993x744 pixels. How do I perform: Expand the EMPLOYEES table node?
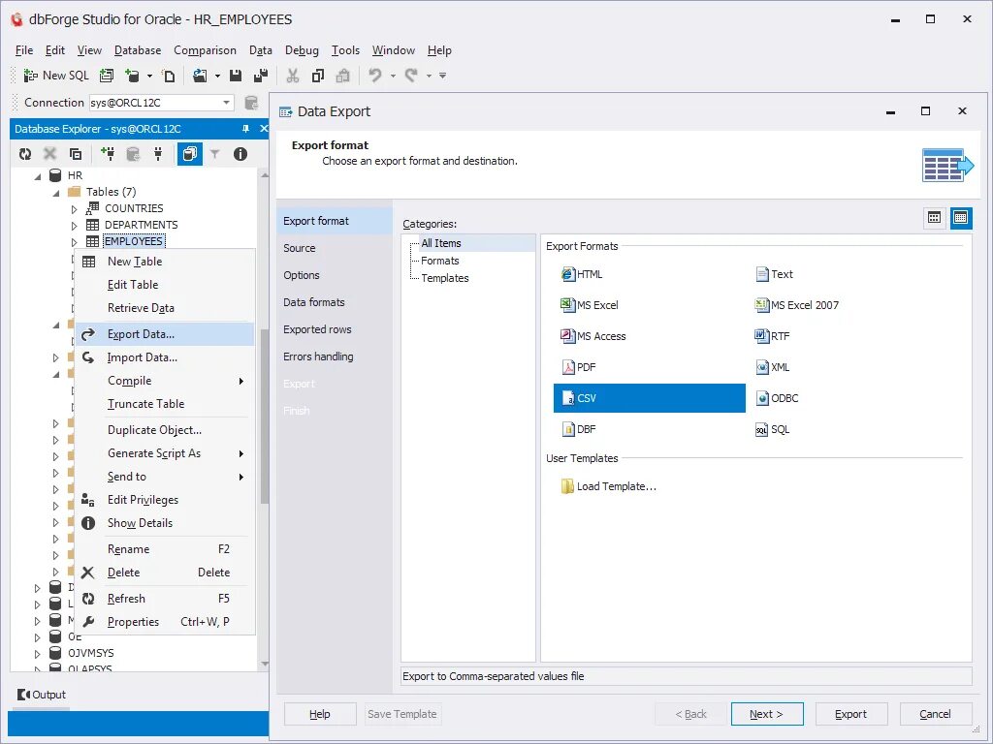(74, 241)
